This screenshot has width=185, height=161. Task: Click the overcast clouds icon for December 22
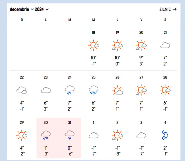[x=22, y=90]
